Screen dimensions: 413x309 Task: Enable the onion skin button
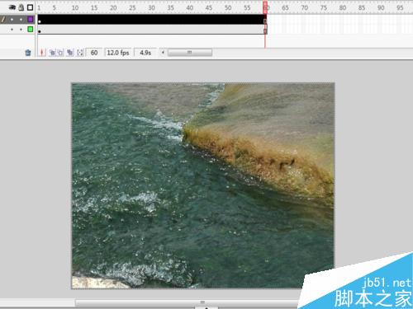(x=52, y=53)
